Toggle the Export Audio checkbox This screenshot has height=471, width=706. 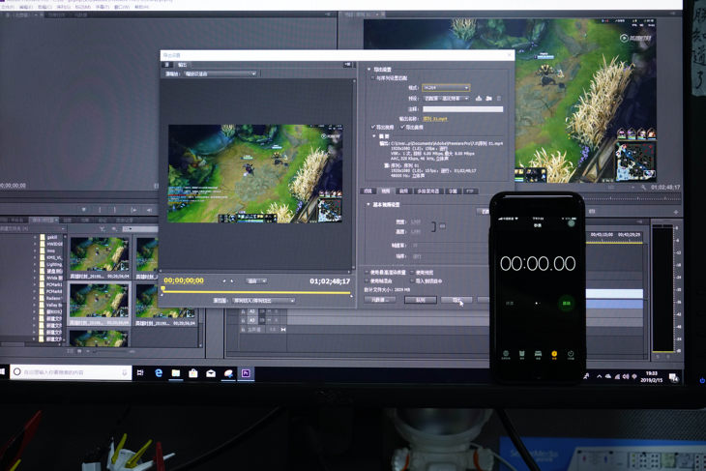pyautogui.click(x=402, y=127)
